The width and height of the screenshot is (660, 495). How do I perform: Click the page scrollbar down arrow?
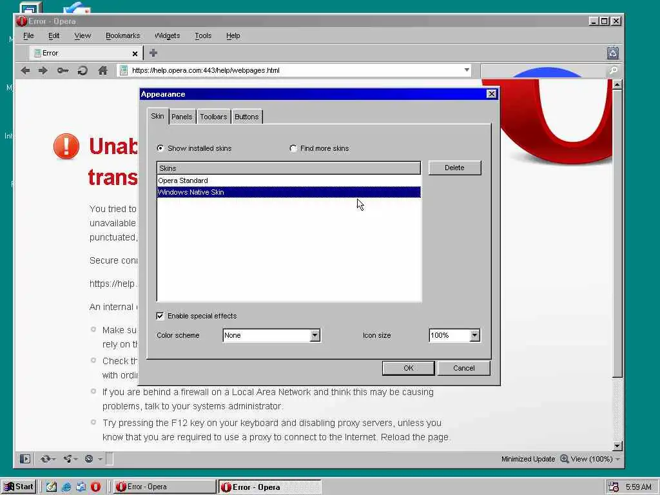click(617, 445)
